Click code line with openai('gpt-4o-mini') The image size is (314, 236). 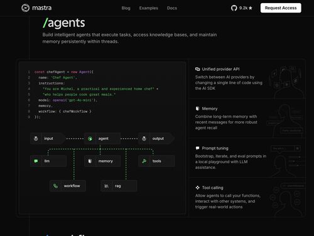coord(68,100)
